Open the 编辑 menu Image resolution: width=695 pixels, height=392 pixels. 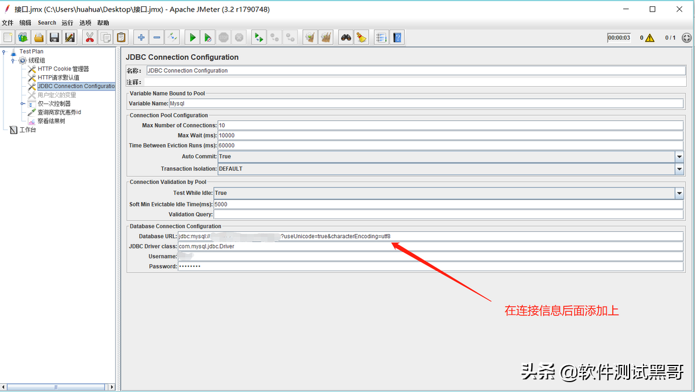25,23
